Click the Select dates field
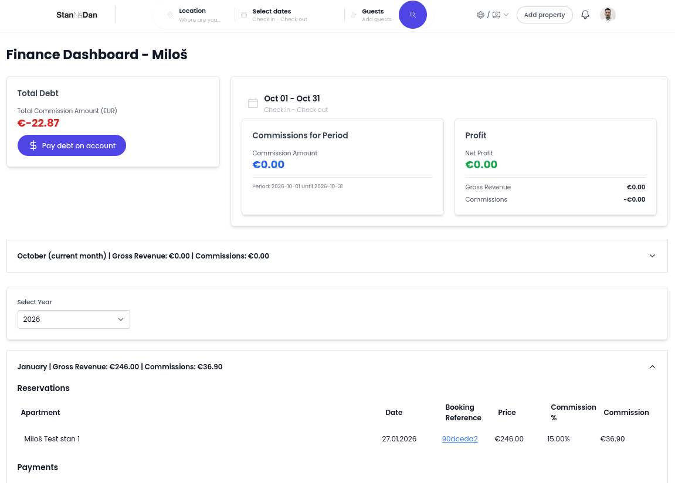Viewport: 675px width, 483px height. [x=280, y=15]
